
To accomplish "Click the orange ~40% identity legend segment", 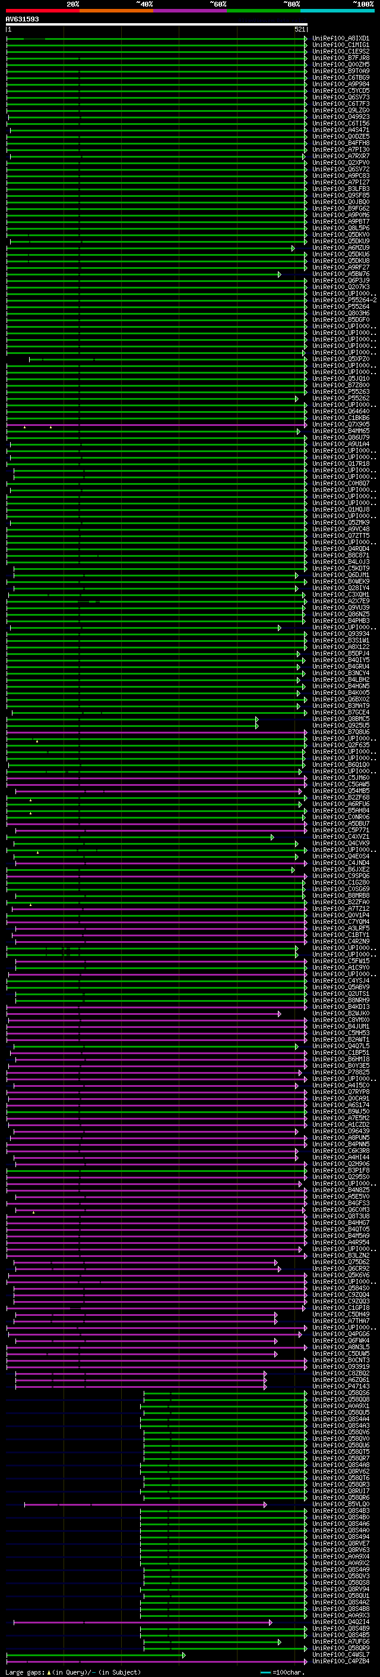I will [x=116, y=11].
